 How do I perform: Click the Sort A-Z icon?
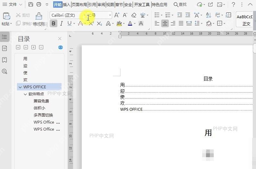[x=209, y=15]
